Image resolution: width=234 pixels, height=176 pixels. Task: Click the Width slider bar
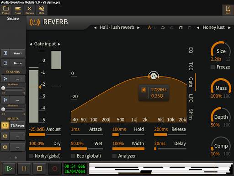128,148
